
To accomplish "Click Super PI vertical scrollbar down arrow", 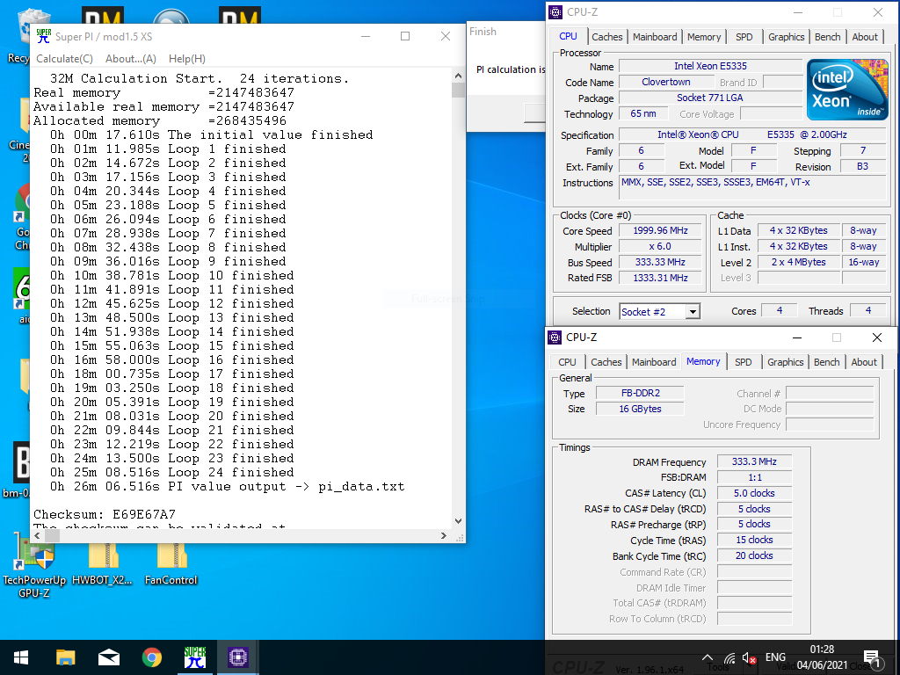I will pos(457,521).
